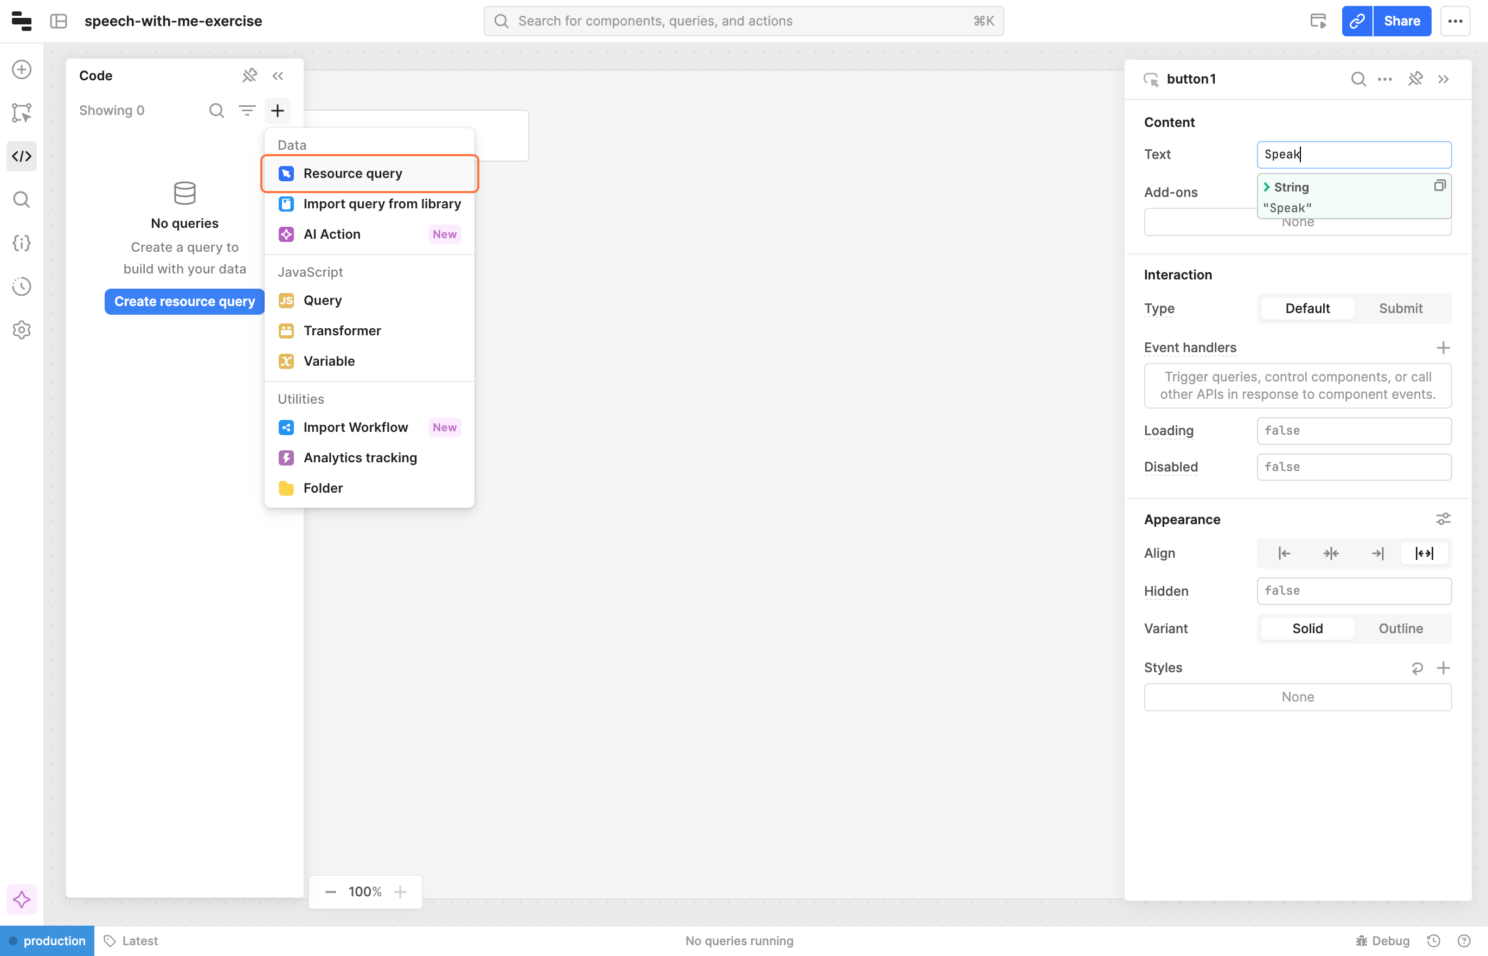
Task: Open Appearance settings sliders icon
Action: click(1443, 519)
